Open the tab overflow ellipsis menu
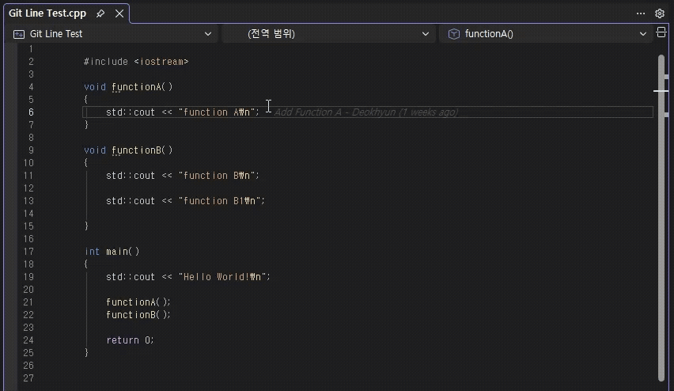Image resolution: width=674 pixels, height=391 pixels. [x=641, y=13]
